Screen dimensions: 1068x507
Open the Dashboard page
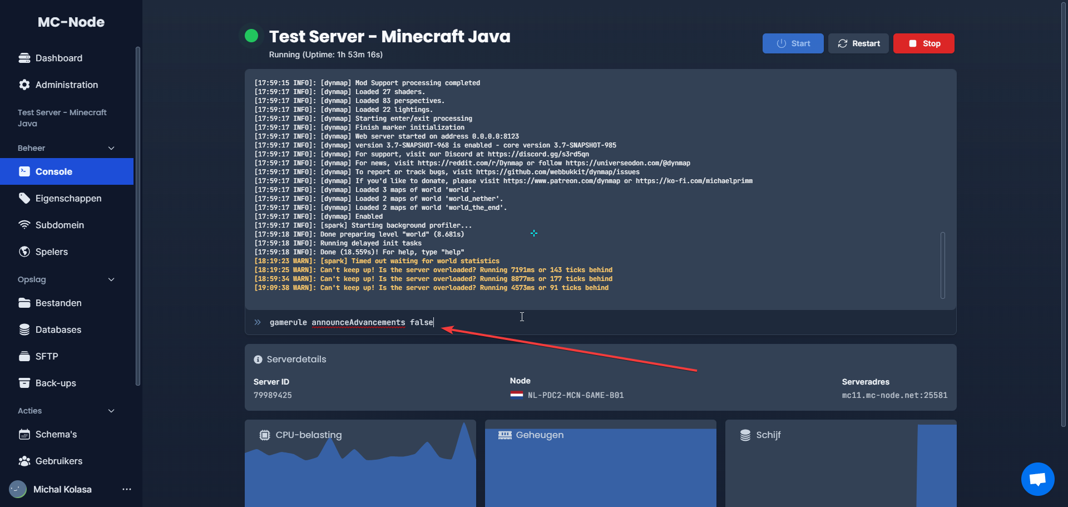point(67,58)
